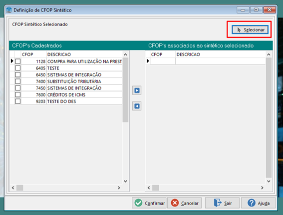283x215 pixels.
Task: Move selected CFOP to associated list arrow
Action: [x=137, y=90]
